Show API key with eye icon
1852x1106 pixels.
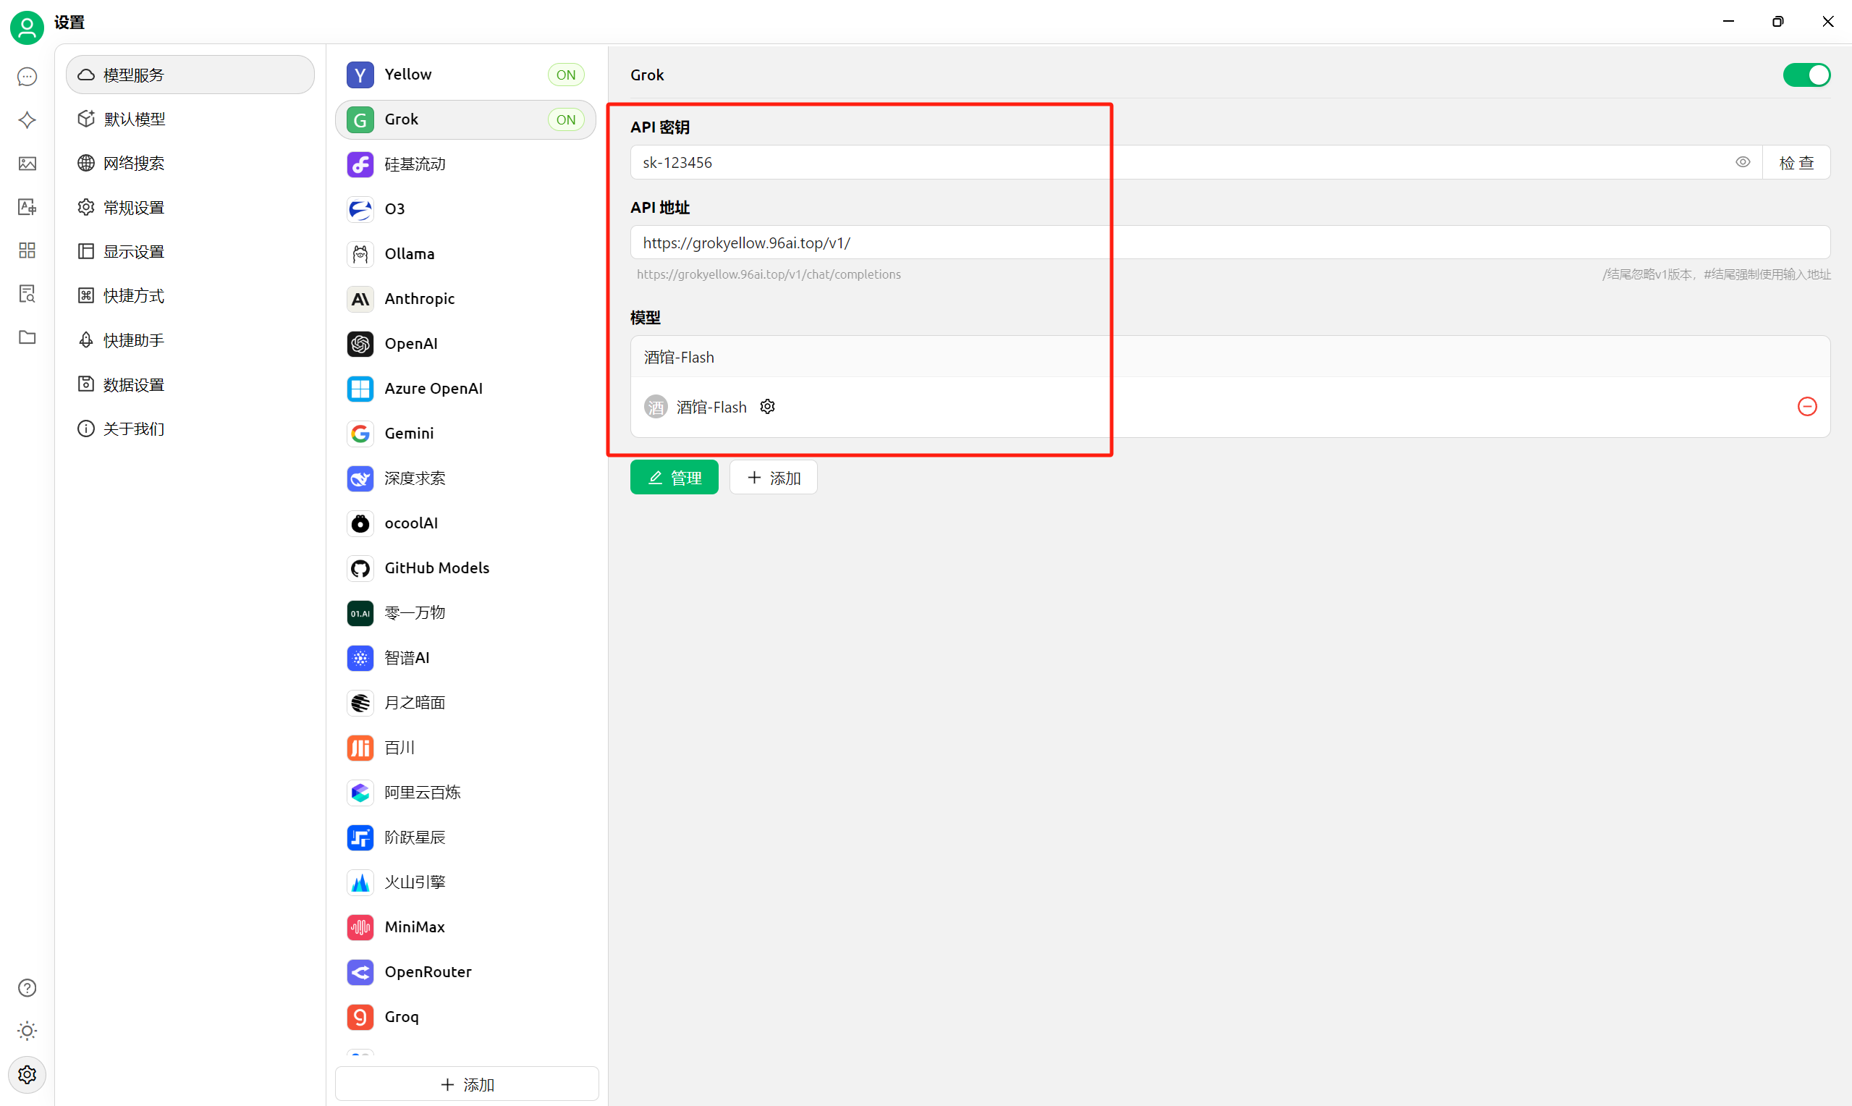(x=1743, y=161)
